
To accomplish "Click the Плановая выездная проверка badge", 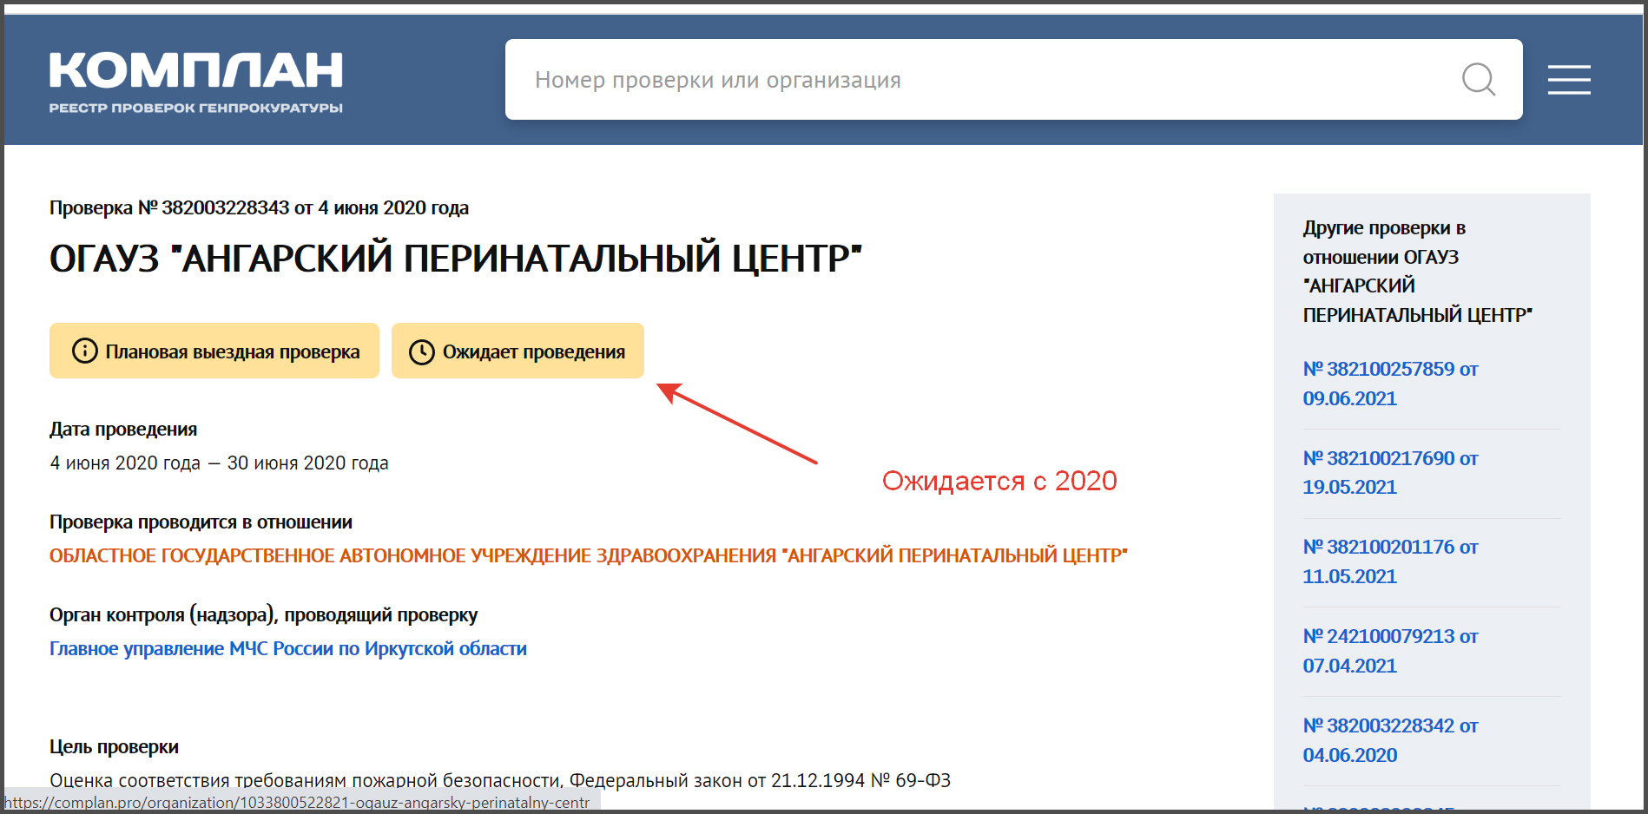I will click(214, 351).
